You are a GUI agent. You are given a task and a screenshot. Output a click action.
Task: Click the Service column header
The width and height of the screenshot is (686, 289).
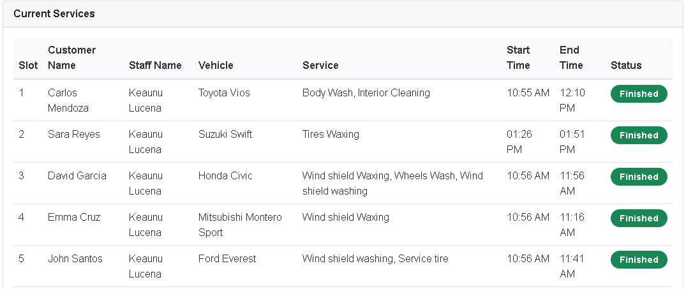click(x=320, y=65)
